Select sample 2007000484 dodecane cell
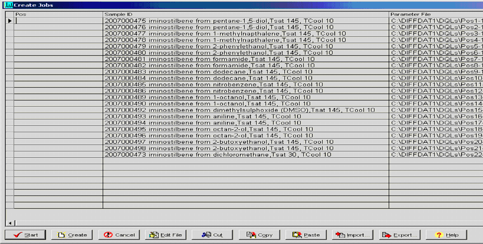483x244 pixels. click(x=246, y=78)
